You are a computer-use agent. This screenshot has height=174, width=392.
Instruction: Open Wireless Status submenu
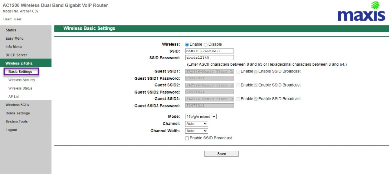point(20,88)
